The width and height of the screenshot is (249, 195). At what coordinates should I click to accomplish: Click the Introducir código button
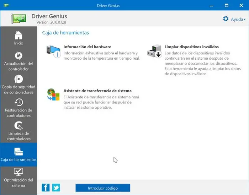[x=103, y=188]
